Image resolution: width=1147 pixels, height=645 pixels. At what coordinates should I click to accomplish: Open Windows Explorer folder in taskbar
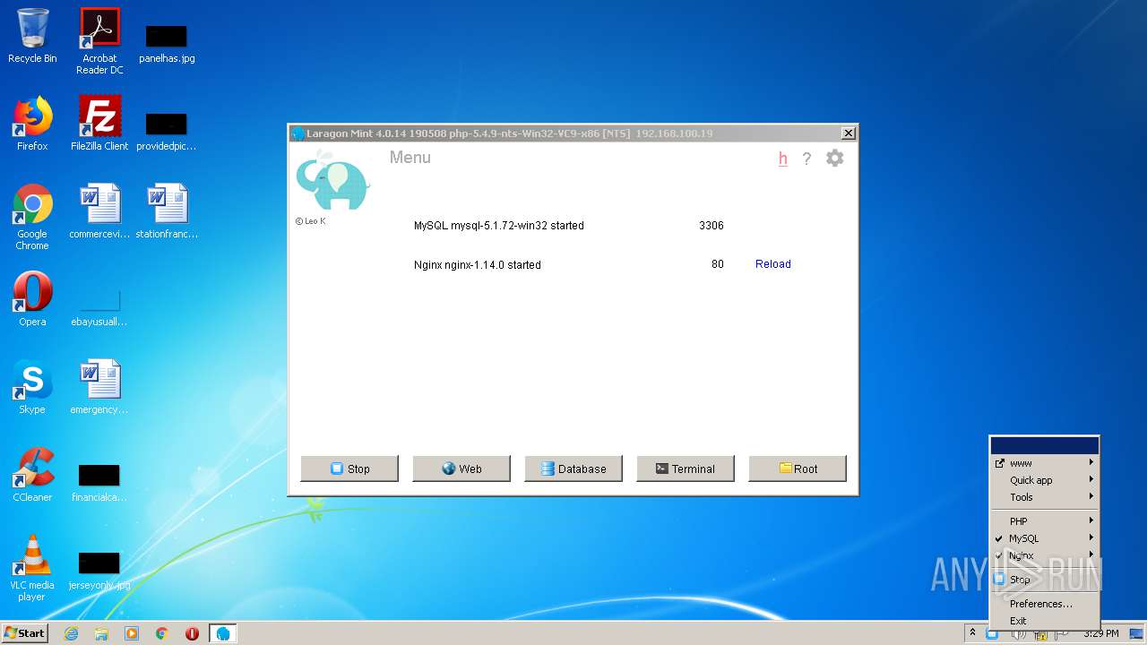101,633
